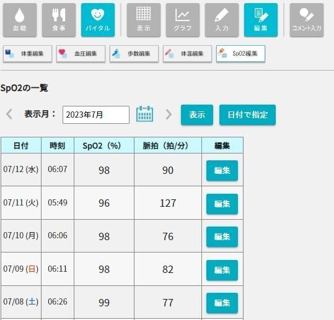
Task: Select the 07/08 (土) date cell
Action: coord(21,301)
